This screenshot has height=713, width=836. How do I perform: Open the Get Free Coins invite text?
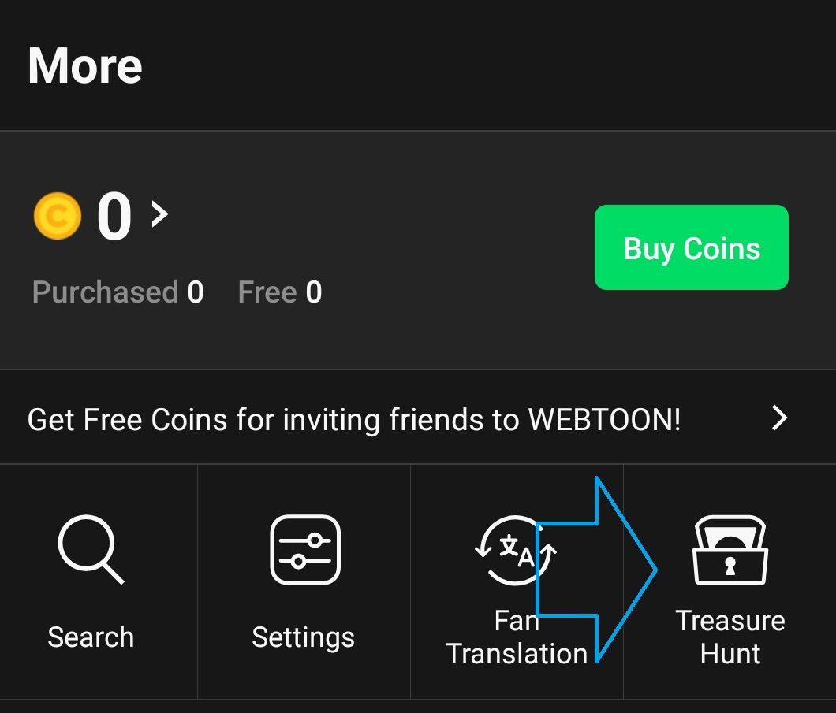point(353,419)
